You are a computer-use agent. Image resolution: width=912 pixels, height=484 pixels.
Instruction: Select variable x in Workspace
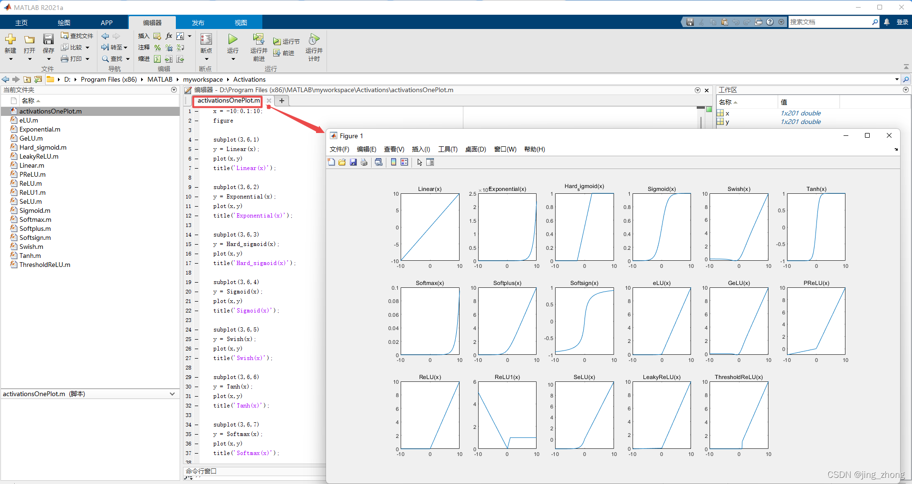coord(727,113)
